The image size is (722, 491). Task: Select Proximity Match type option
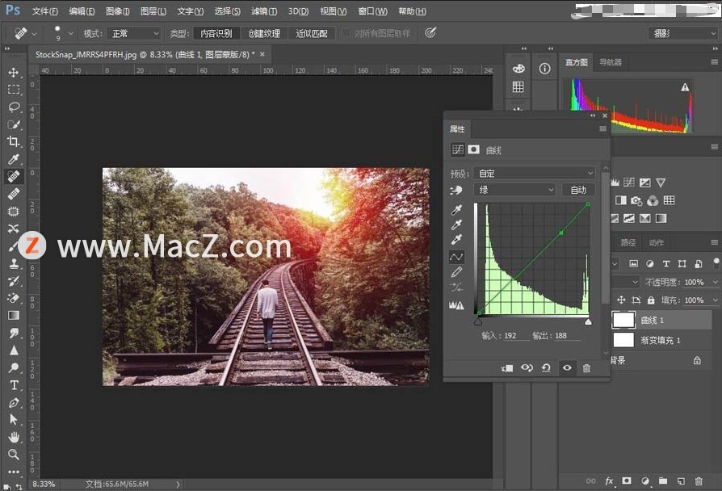pos(312,33)
